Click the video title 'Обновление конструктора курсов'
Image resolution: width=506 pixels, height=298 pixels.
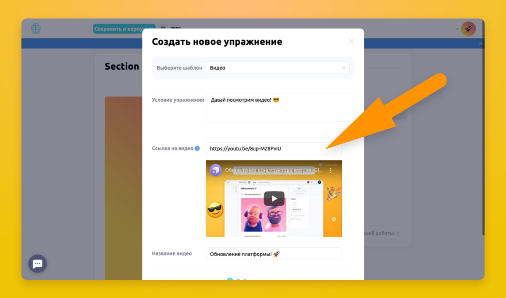pyautogui.click(x=274, y=170)
